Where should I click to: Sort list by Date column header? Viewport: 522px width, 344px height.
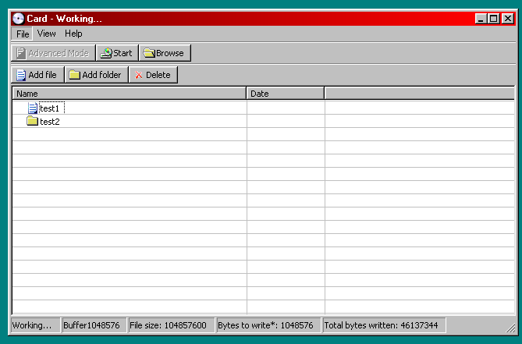tap(285, 94)
